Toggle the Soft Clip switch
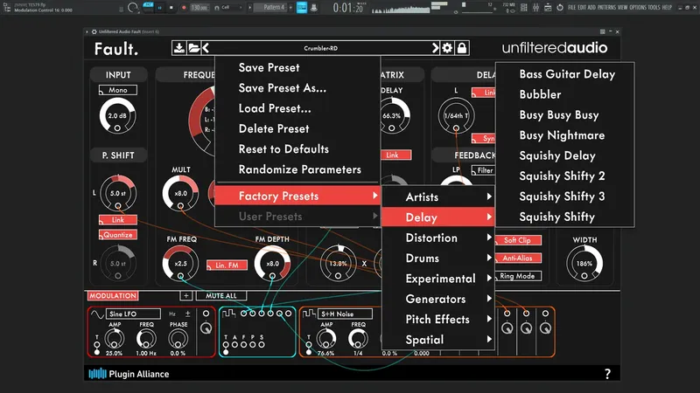 [x=517, y=240]
